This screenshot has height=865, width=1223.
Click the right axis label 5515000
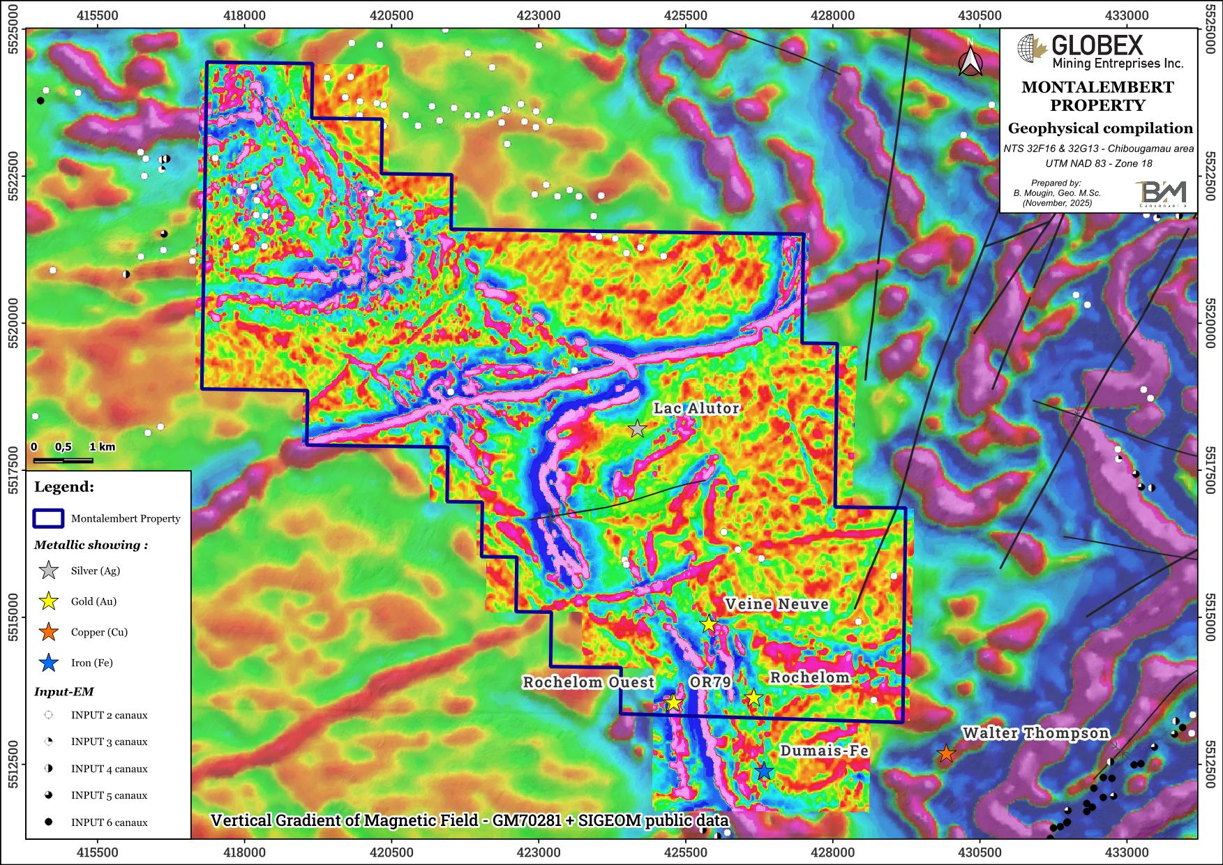[1210, 617]
